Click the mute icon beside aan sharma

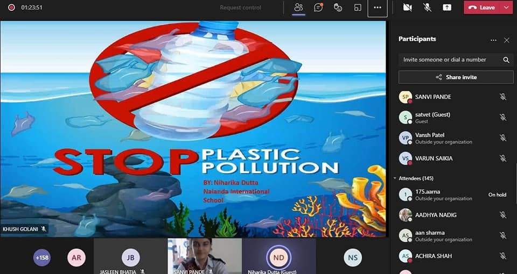503,235
